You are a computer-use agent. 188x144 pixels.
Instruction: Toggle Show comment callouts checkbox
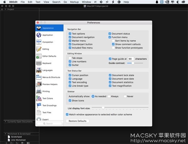point(113,44)
